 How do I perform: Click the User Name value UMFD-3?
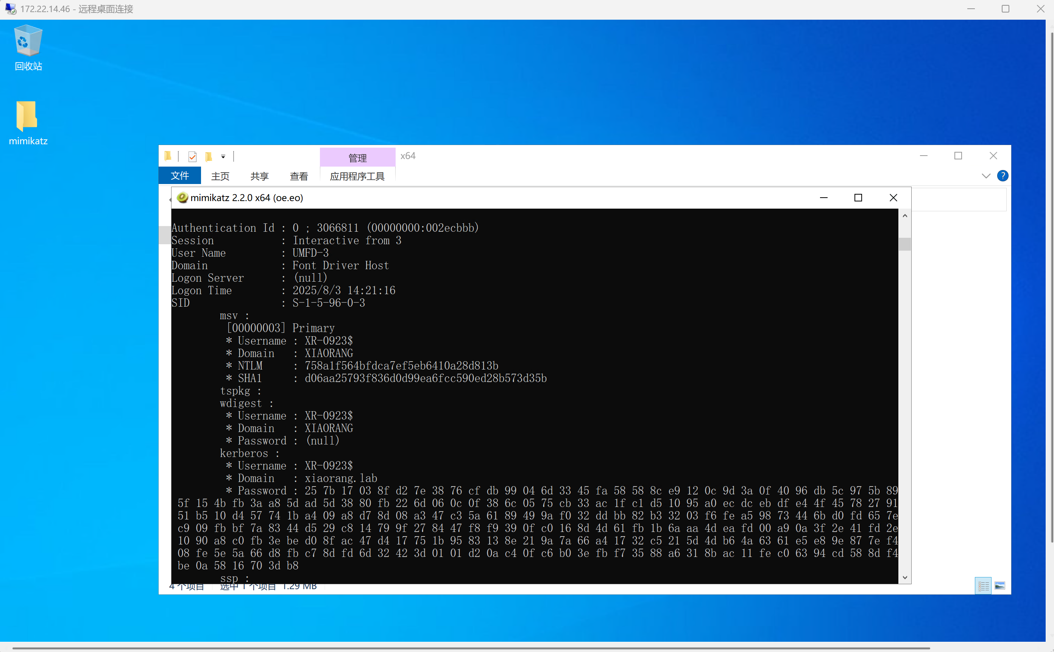pos(310,253)
